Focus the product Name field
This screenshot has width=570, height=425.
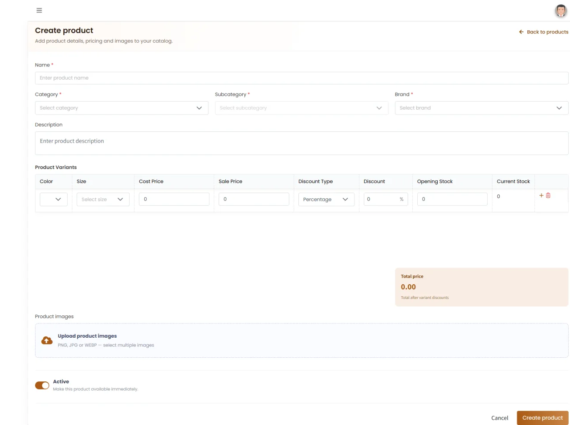pos(301,78)
